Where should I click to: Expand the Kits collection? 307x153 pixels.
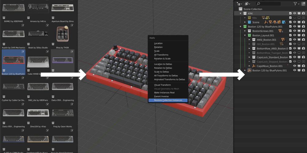pos(245,18)
